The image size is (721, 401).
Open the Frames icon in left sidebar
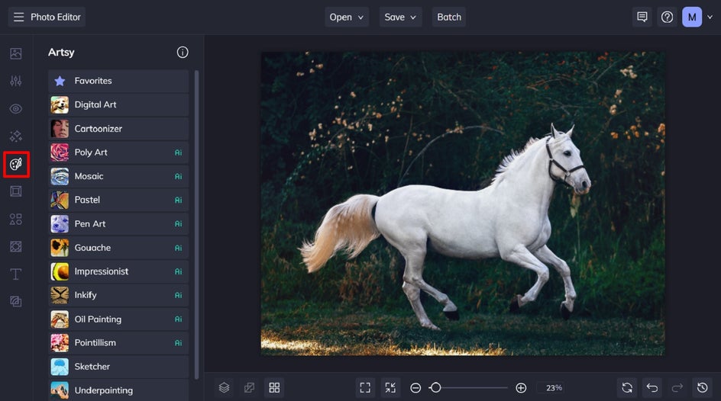click(x=16, y=191)
